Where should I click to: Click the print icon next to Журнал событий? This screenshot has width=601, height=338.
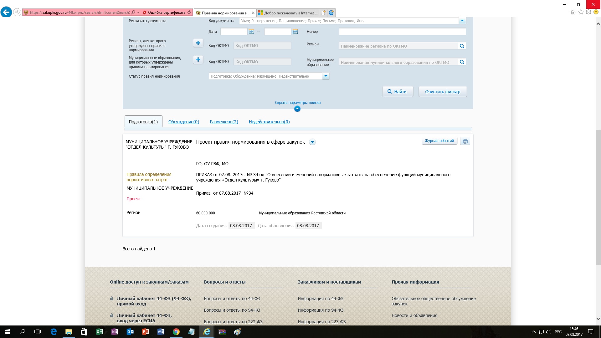[x=465, y=141]
